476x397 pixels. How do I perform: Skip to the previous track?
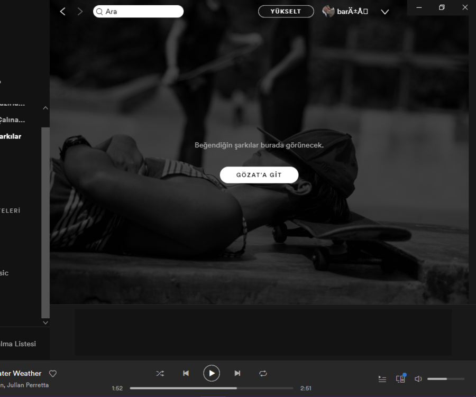(186, 373)
